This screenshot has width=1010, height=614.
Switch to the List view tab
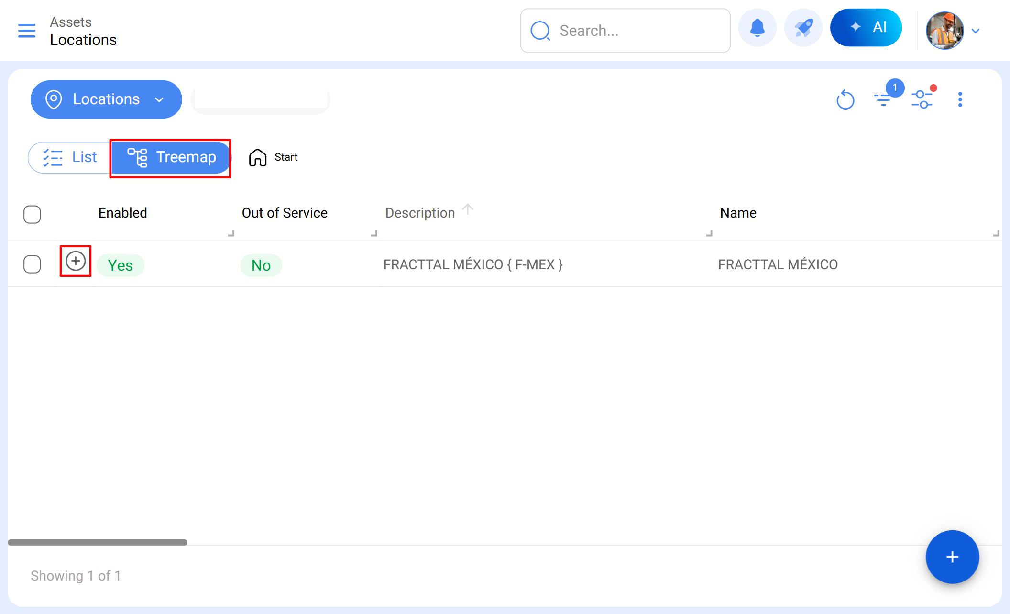click(x=70, y=157)
